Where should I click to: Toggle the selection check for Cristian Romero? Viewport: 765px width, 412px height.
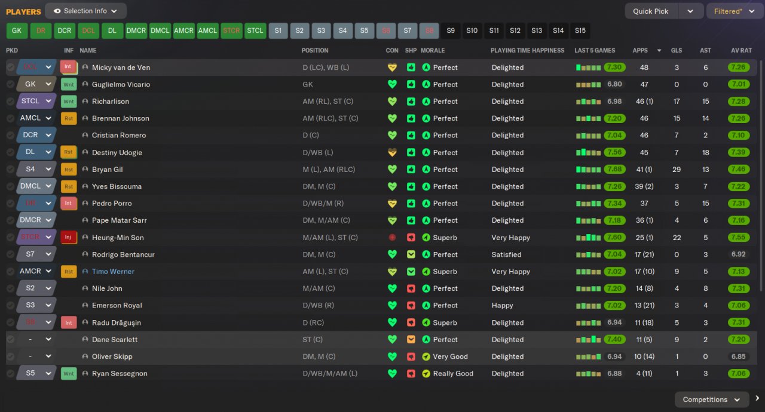[x=10, y=136]
